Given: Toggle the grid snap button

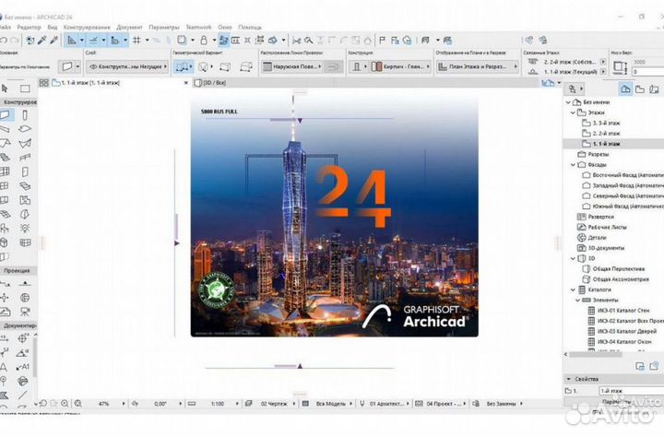Looking at the screenshot, I should (x=136, y=41).
